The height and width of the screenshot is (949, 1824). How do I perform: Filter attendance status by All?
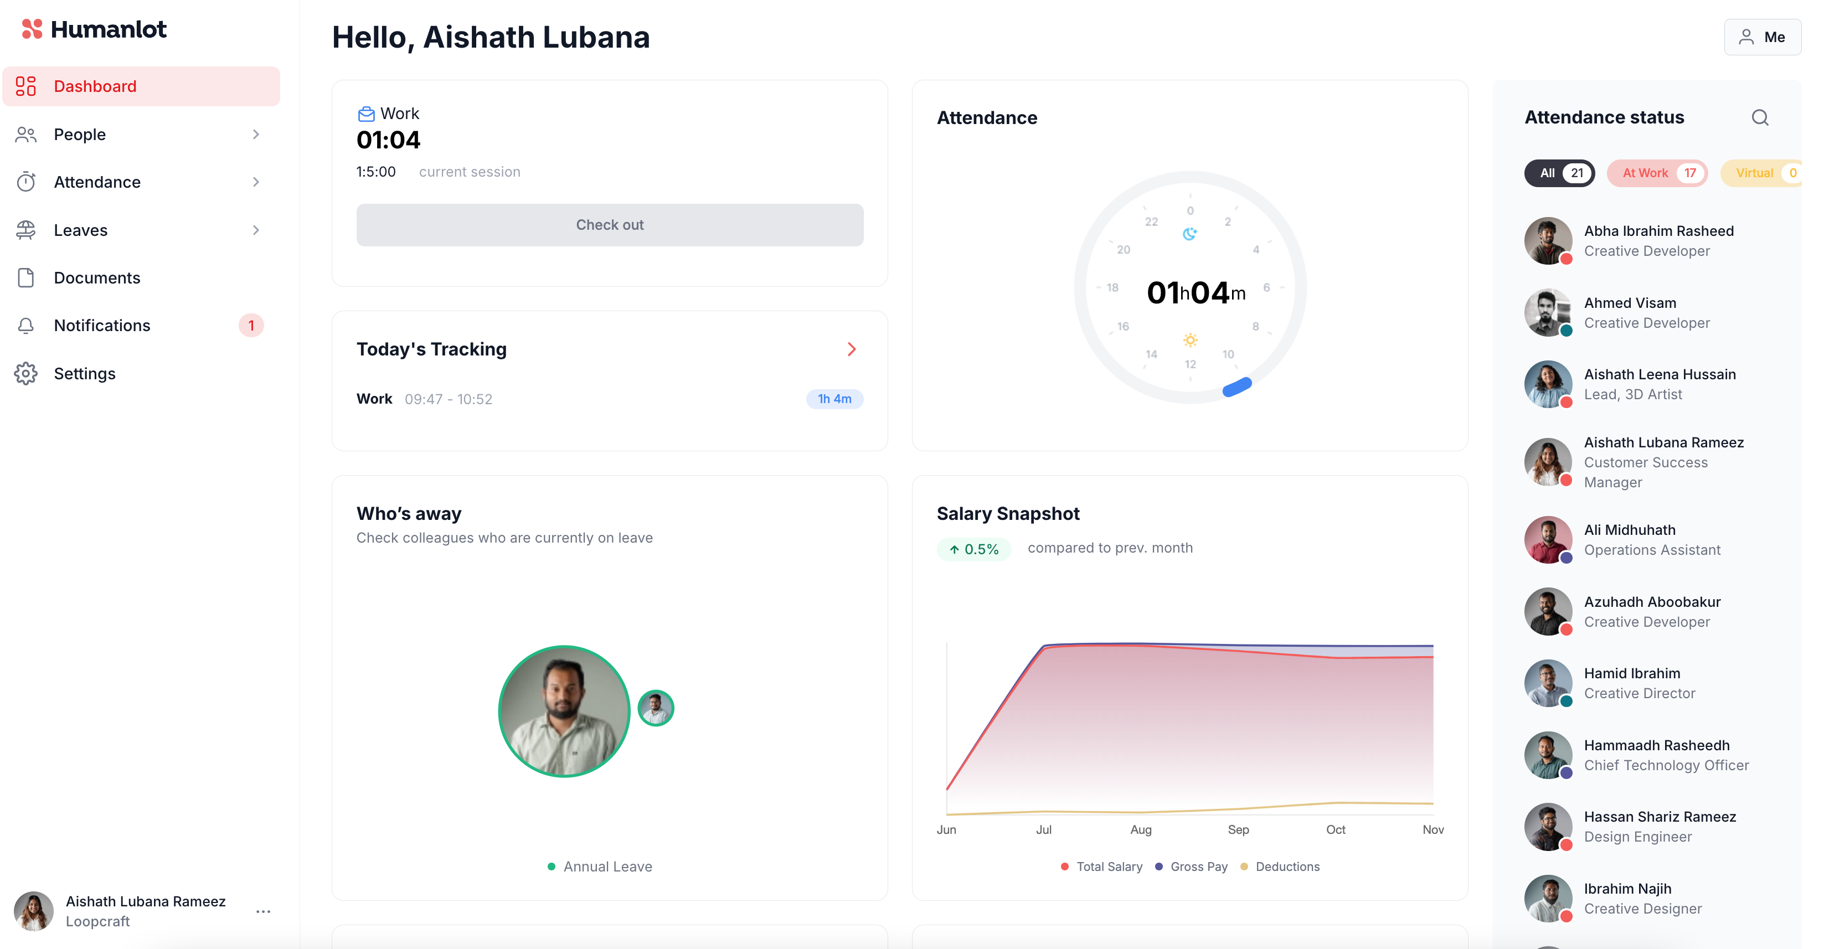1559,173
